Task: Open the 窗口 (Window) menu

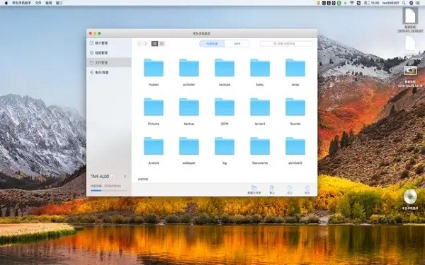Action: [59, 3]
